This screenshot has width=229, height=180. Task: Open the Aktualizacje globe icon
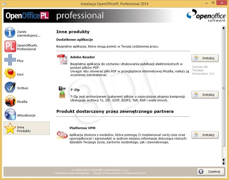[10, 114]
